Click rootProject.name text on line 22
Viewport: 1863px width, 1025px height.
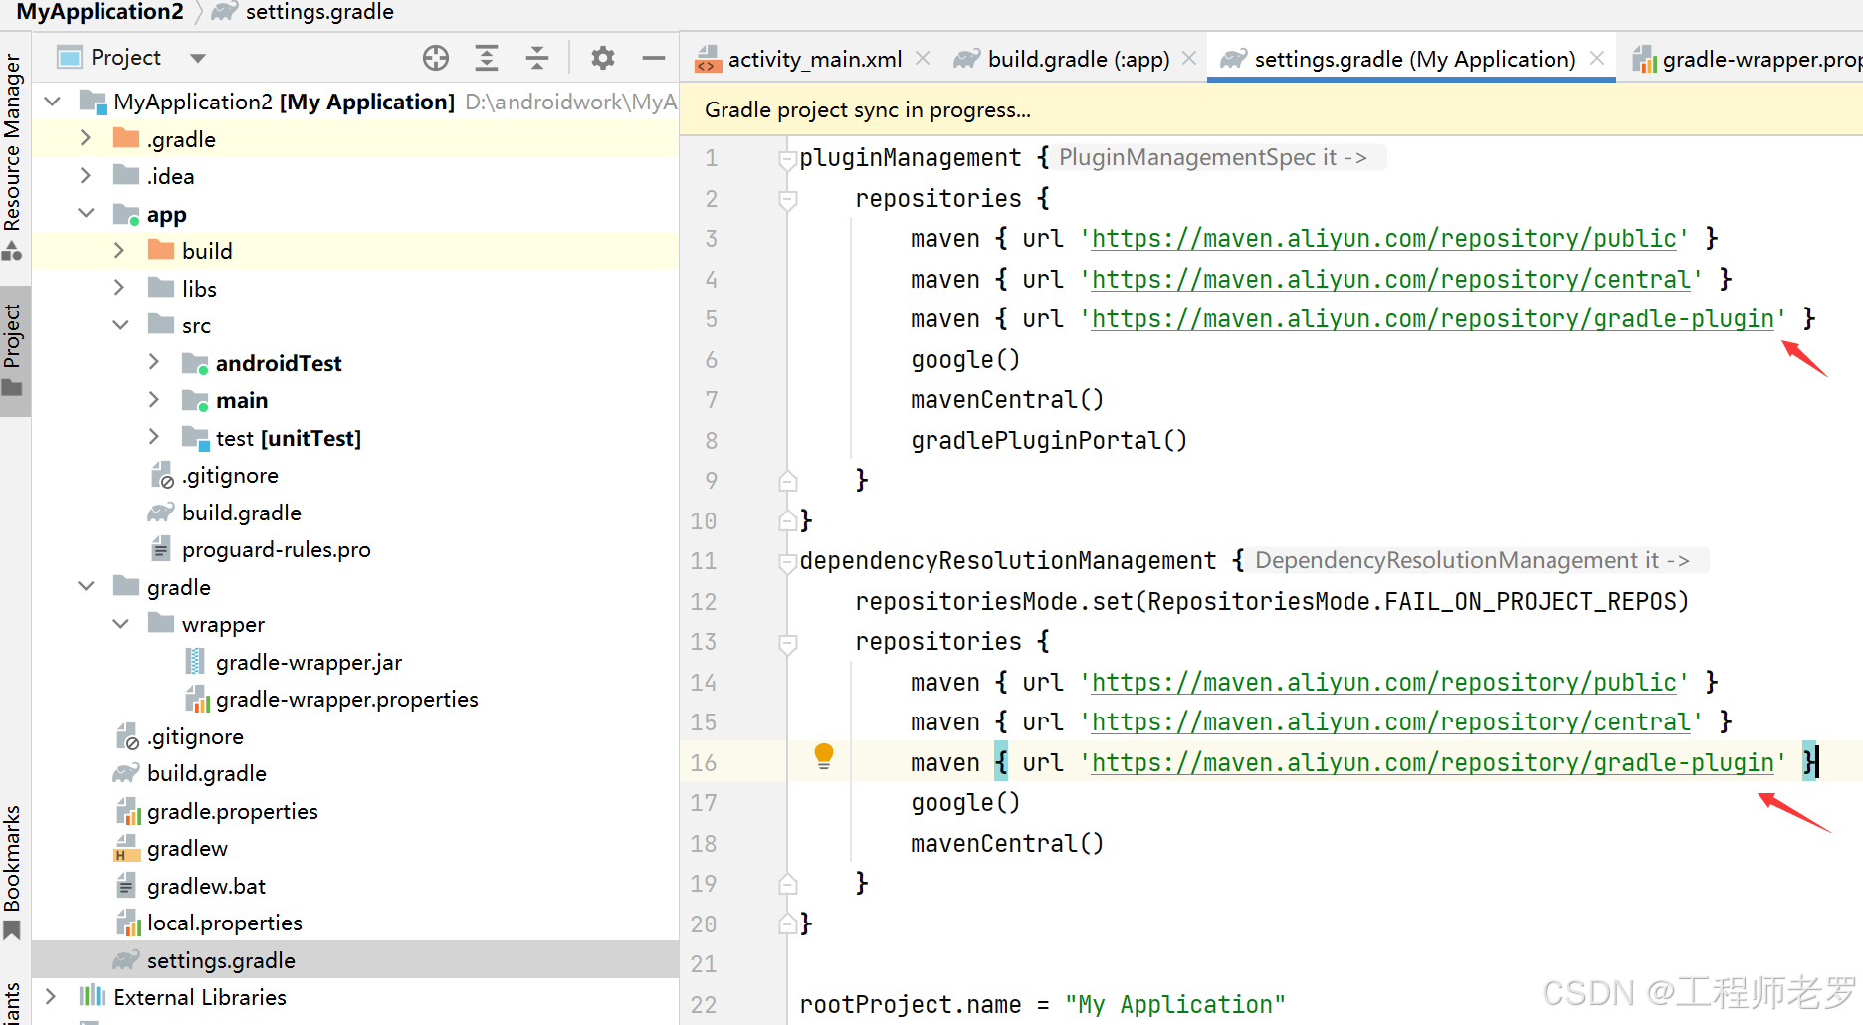911,1005
